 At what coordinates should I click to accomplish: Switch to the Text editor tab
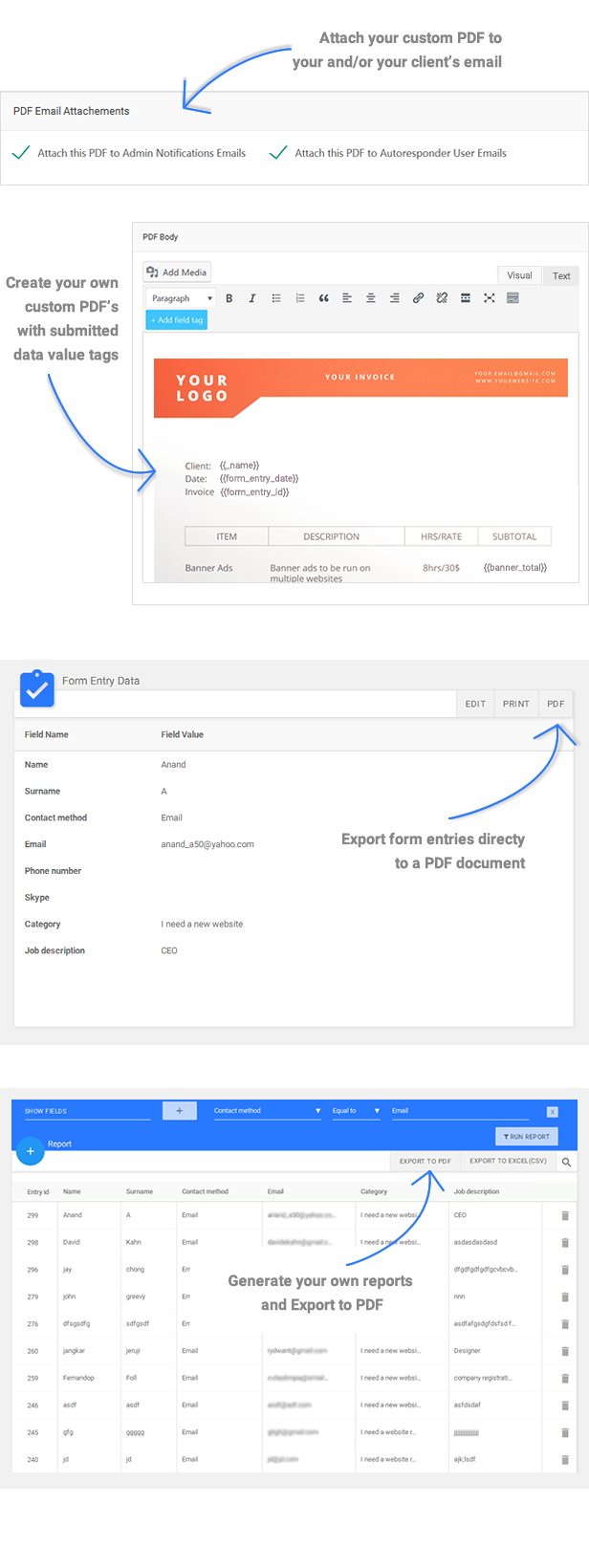click(561, 275)
